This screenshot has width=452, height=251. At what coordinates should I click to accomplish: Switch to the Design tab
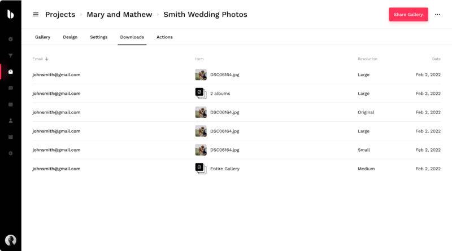(70, 37)
